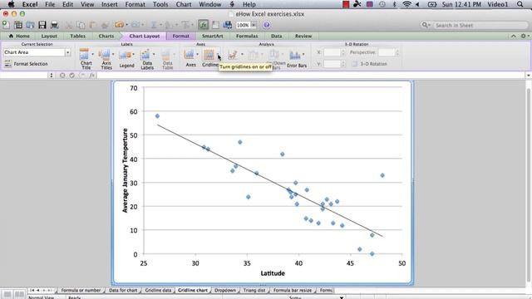This screenshot has height=299, width=532.
Task: Expand the Data Labels dropdown arrow
Action: [x=154, y=54]
